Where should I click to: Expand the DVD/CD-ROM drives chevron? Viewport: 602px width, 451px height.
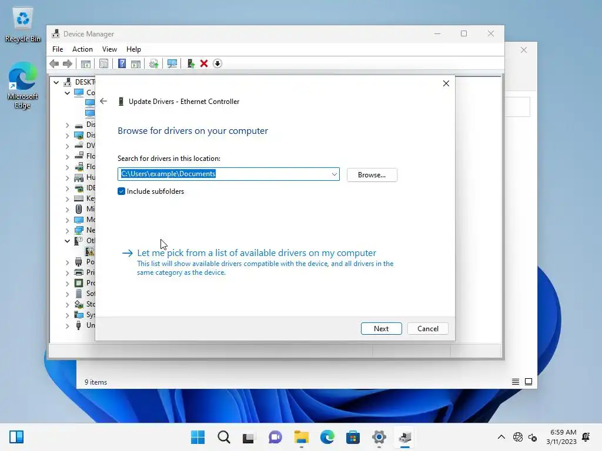pos(67,146)
